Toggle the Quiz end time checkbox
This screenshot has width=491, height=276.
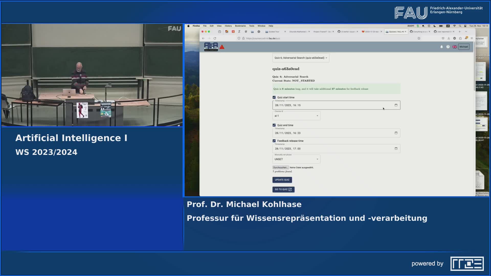click(274, 125)
